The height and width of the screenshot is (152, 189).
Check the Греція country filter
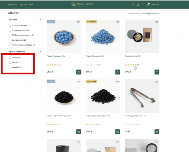pos(10,57)
